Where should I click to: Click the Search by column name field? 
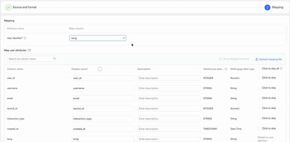pyautogui.click(x=32, y=59)
